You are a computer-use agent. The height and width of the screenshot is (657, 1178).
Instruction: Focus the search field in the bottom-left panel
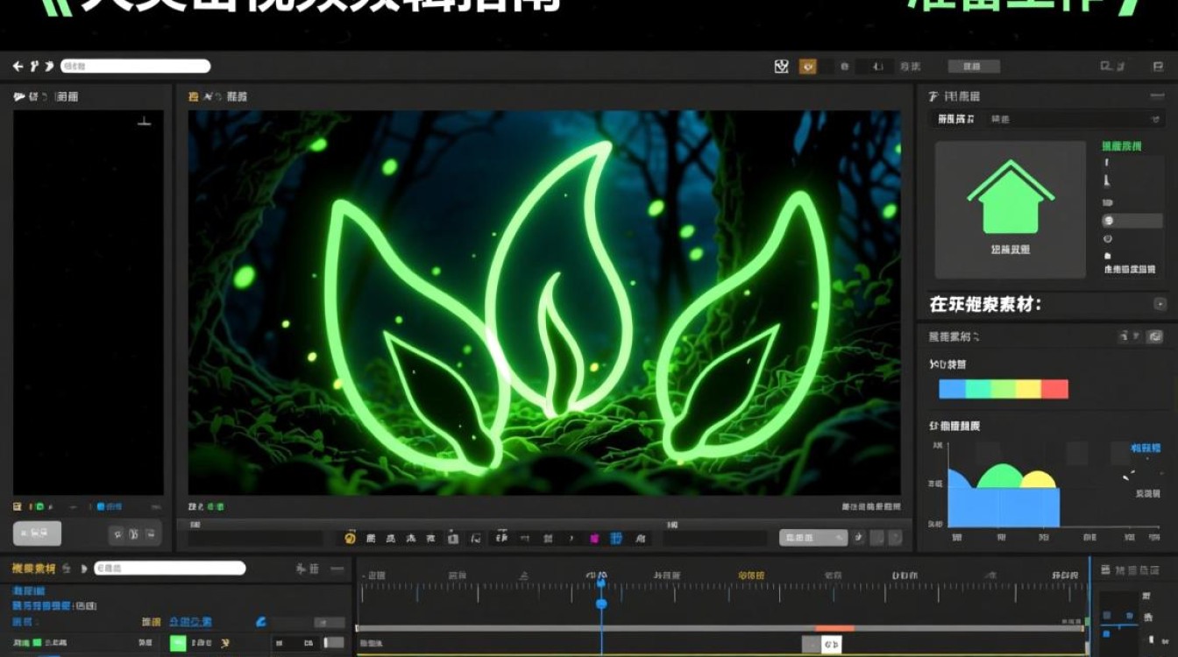coord(170,569)
